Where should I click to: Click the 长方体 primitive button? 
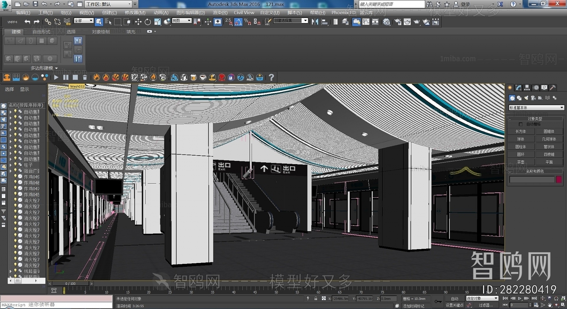click(x=521, y=131)
